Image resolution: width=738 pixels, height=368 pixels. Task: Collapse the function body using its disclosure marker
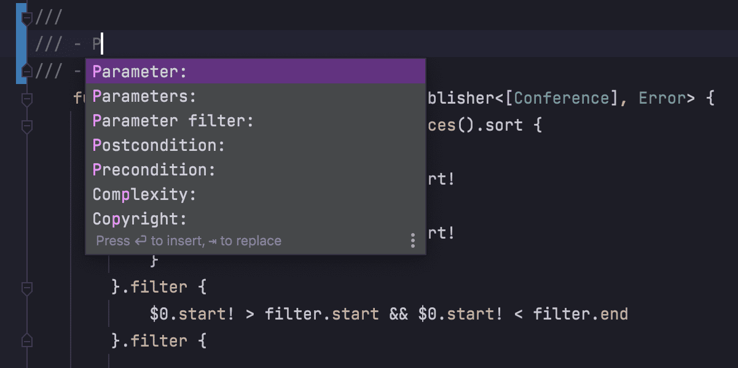(x=26, y=98)
